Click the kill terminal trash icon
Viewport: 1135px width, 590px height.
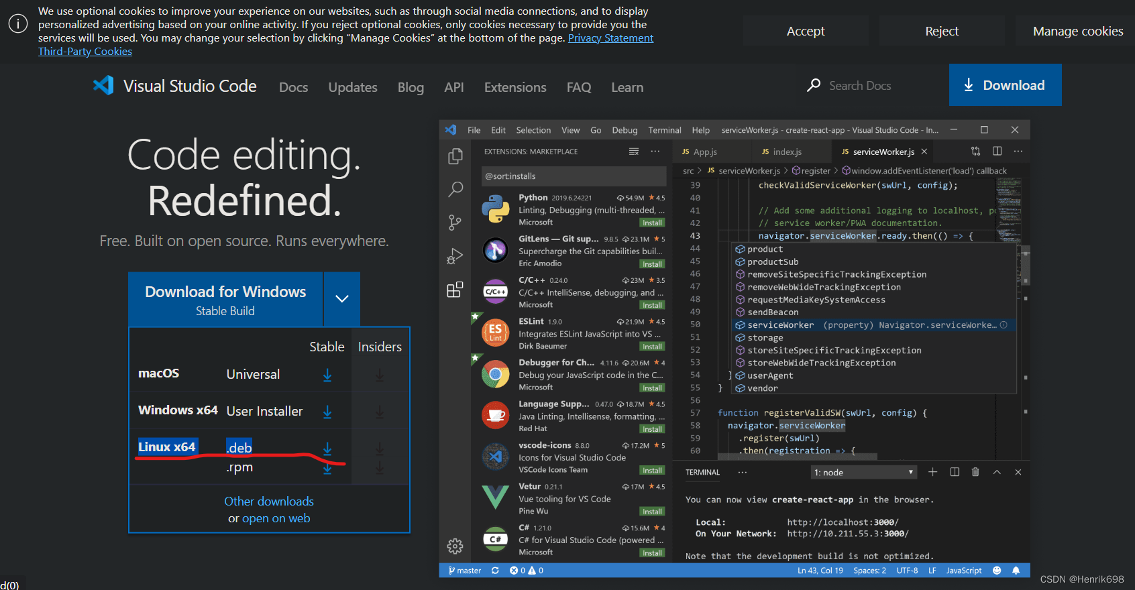[x=975, y=472]
